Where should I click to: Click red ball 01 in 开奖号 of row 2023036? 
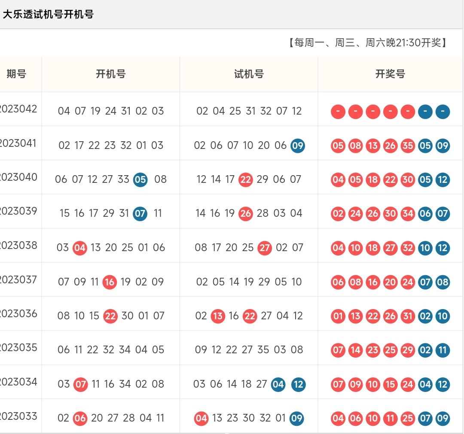[x=338, y=316]
